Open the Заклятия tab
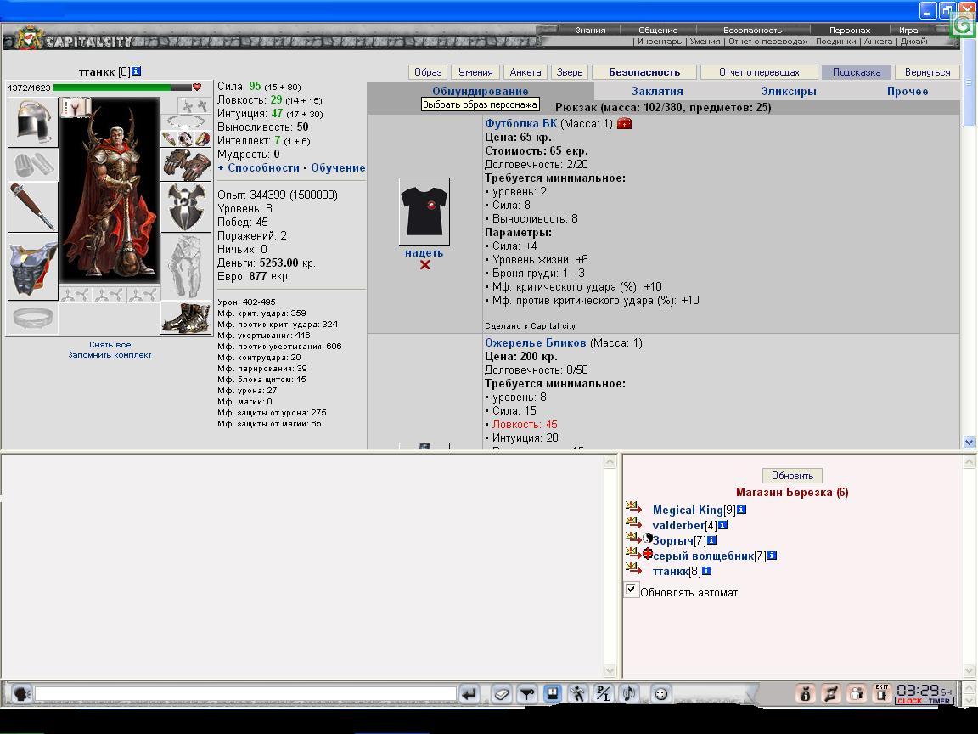The width and height of the screenshot is (978, 734). click(657, 91)
